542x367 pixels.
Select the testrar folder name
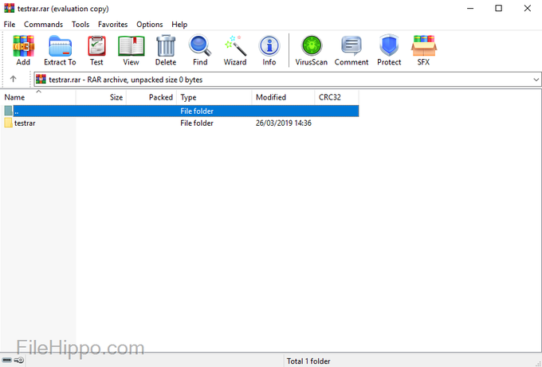pos(25,123)
